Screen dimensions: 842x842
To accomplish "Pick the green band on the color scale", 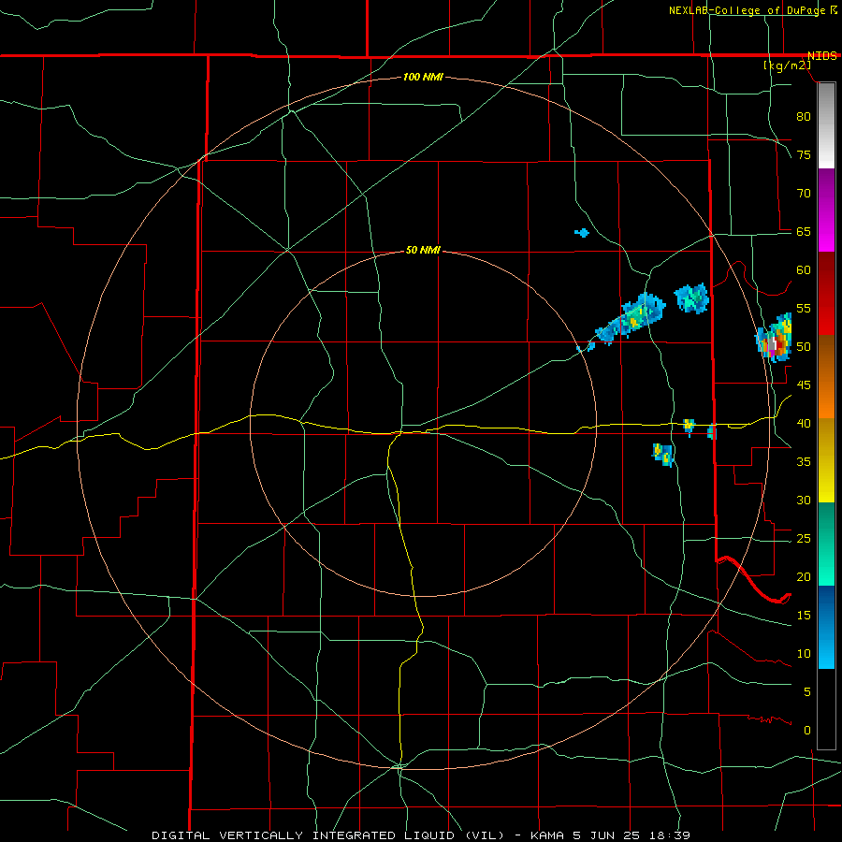I will (x=826, y=544).
